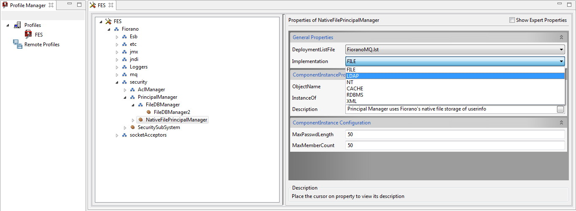Click the Remote Profiles icon
576x211 pixels.
point(18,44)
